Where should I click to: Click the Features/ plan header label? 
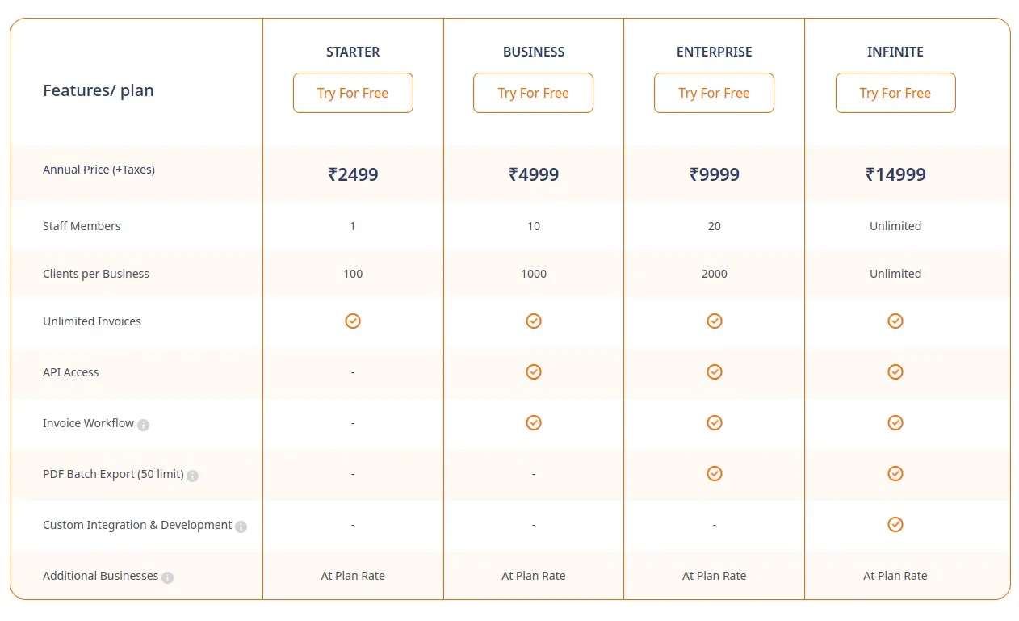coord(99,90)
